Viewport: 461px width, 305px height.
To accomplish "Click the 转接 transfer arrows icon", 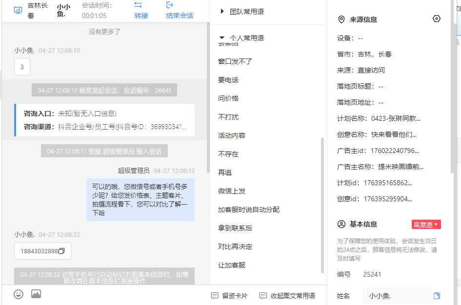I will [x=138, y=5].
